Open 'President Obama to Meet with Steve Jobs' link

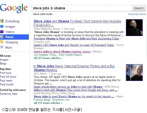[x=76, y=39]
